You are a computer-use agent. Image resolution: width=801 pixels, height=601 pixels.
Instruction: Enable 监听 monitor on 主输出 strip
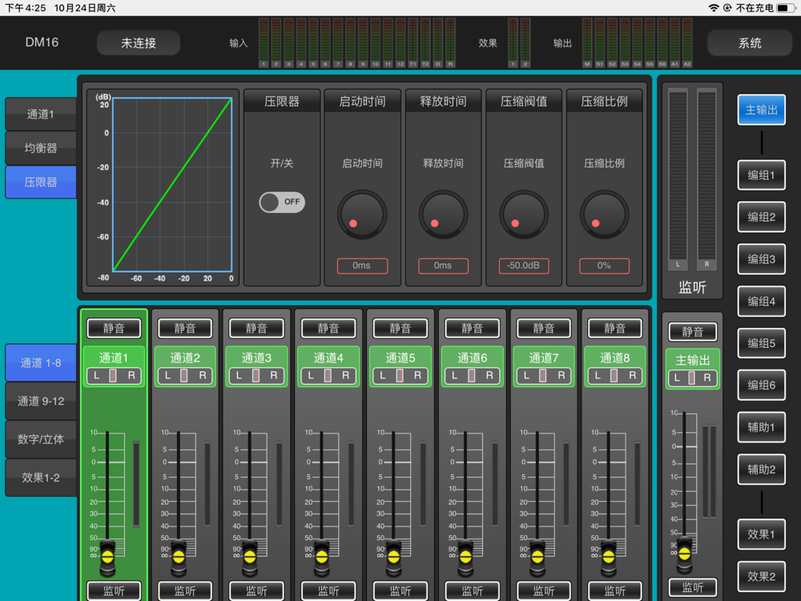tap(693, 587)
